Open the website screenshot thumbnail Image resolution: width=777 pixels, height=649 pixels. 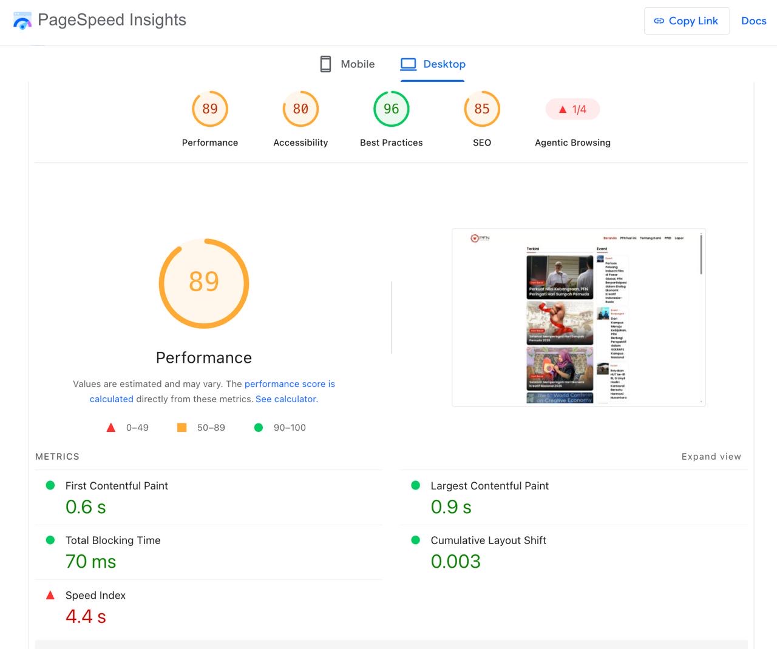579,317
